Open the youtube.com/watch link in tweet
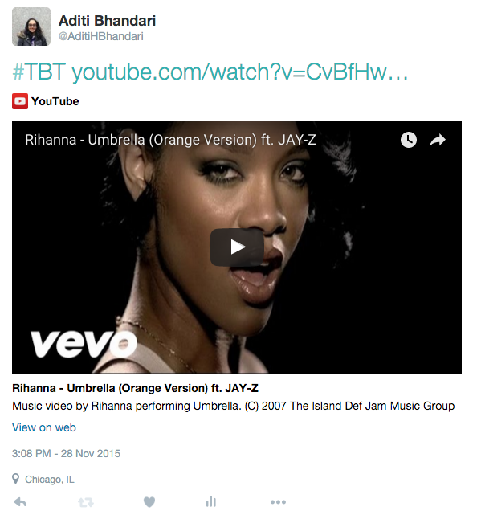477x523 pixels. (239, 72)
